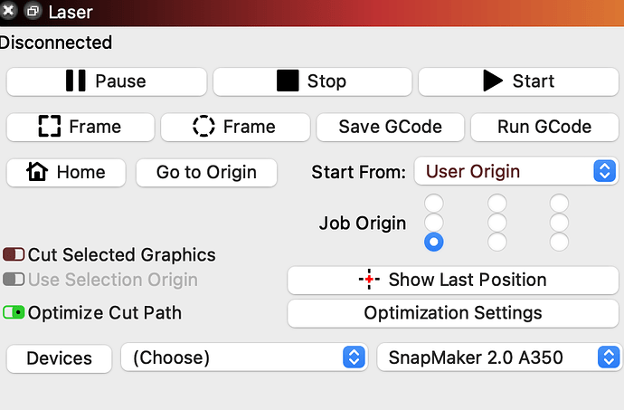This screenshot has height=410, width=624.
Task: Run the round rubber-band Frame
Action: coord(235,127)
